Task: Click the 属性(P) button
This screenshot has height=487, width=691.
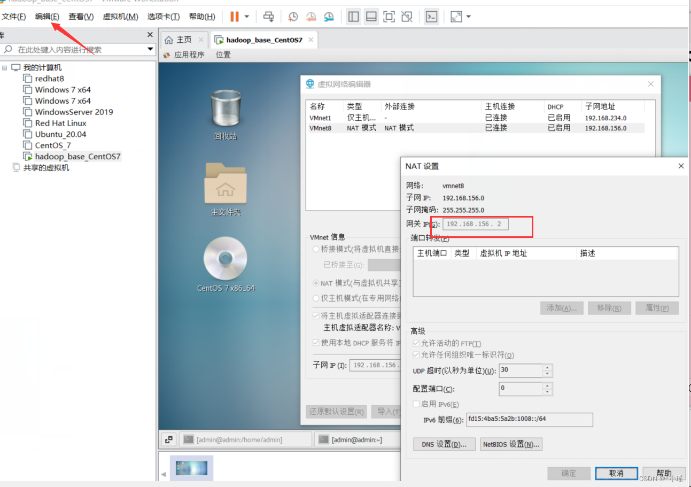Action: pyautogui.click(x=657, y=308)
